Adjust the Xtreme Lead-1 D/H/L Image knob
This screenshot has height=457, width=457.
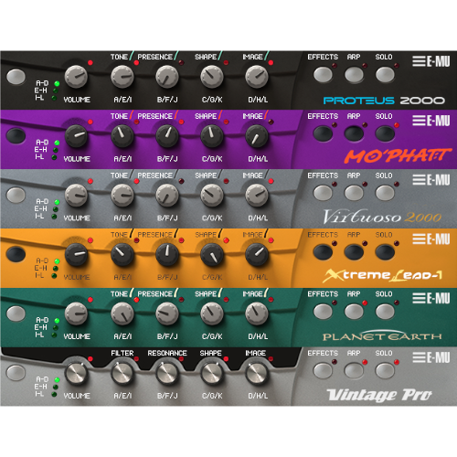[x=257, y=254]
